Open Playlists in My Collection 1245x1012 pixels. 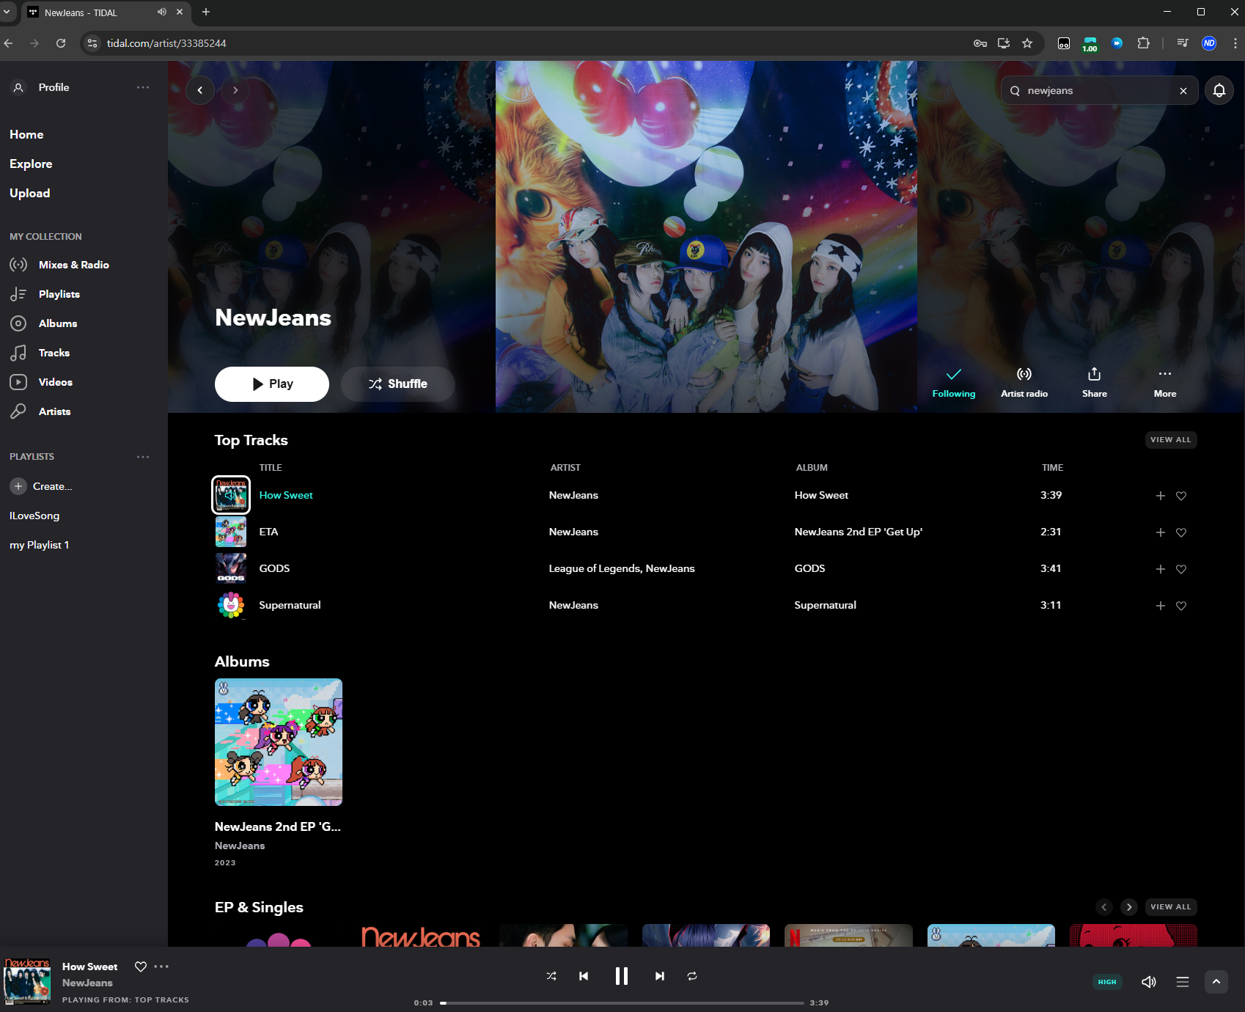coord(59,294)
